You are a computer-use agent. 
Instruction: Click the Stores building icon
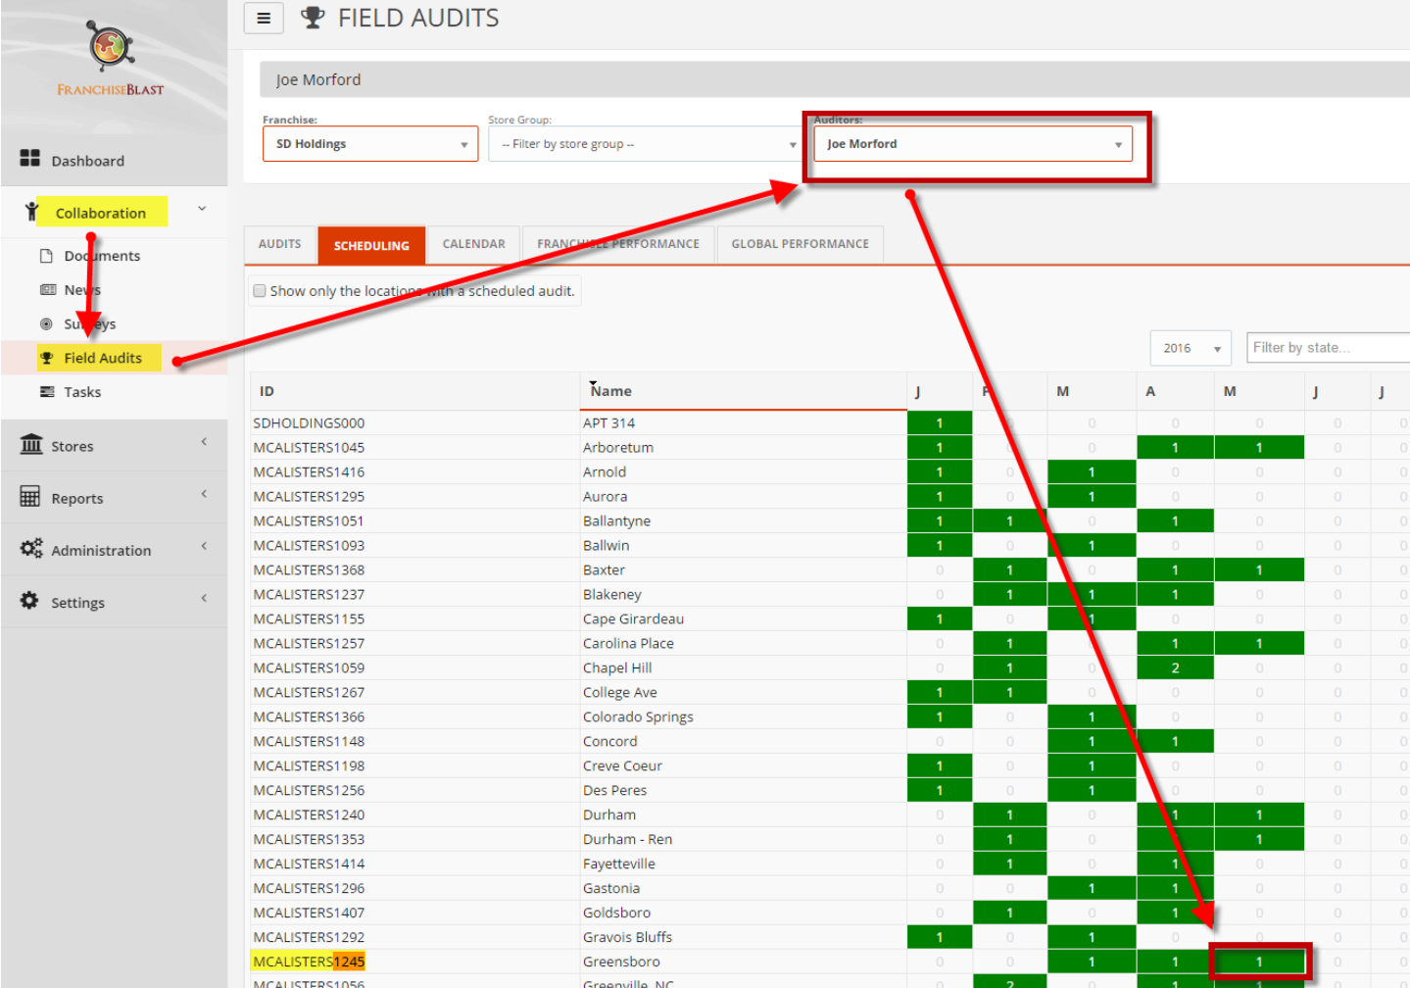(31, 444)
